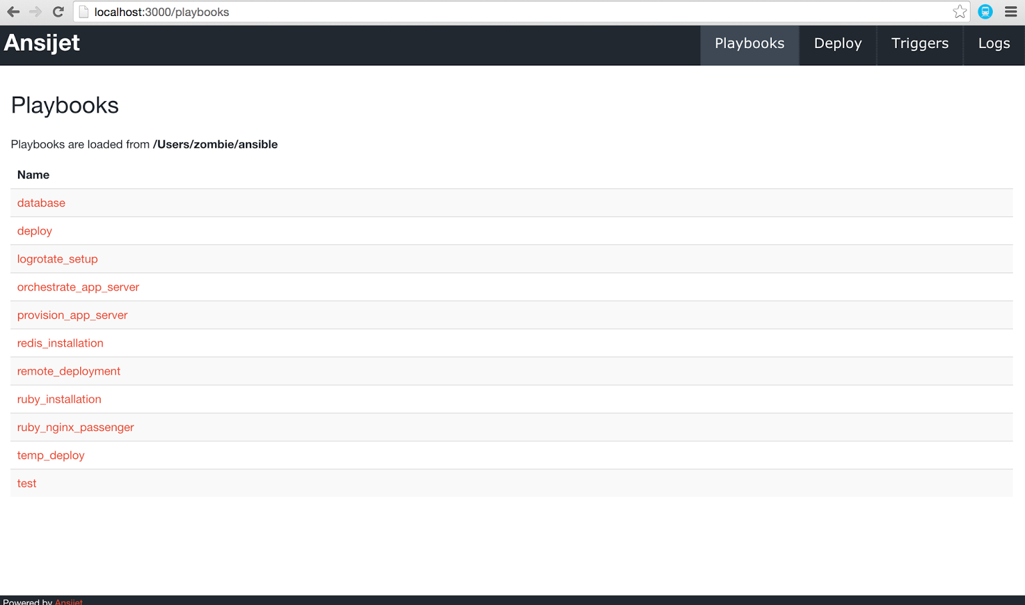Select the logrotate_setup playbook
The image size is (1025, 605).
[x=57, y=259]
